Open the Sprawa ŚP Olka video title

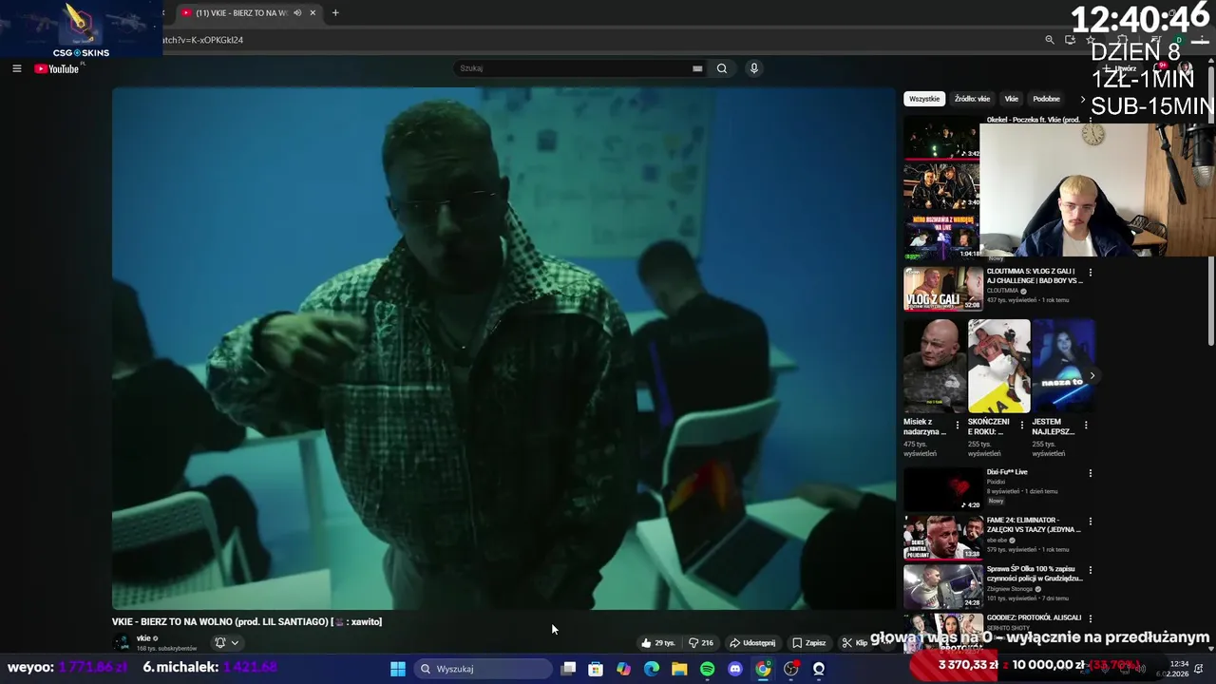tap(1035, 574)
